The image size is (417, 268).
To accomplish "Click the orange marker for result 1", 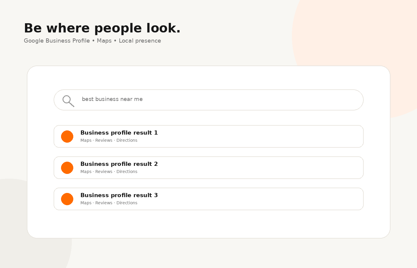I will tap(67, 136).
